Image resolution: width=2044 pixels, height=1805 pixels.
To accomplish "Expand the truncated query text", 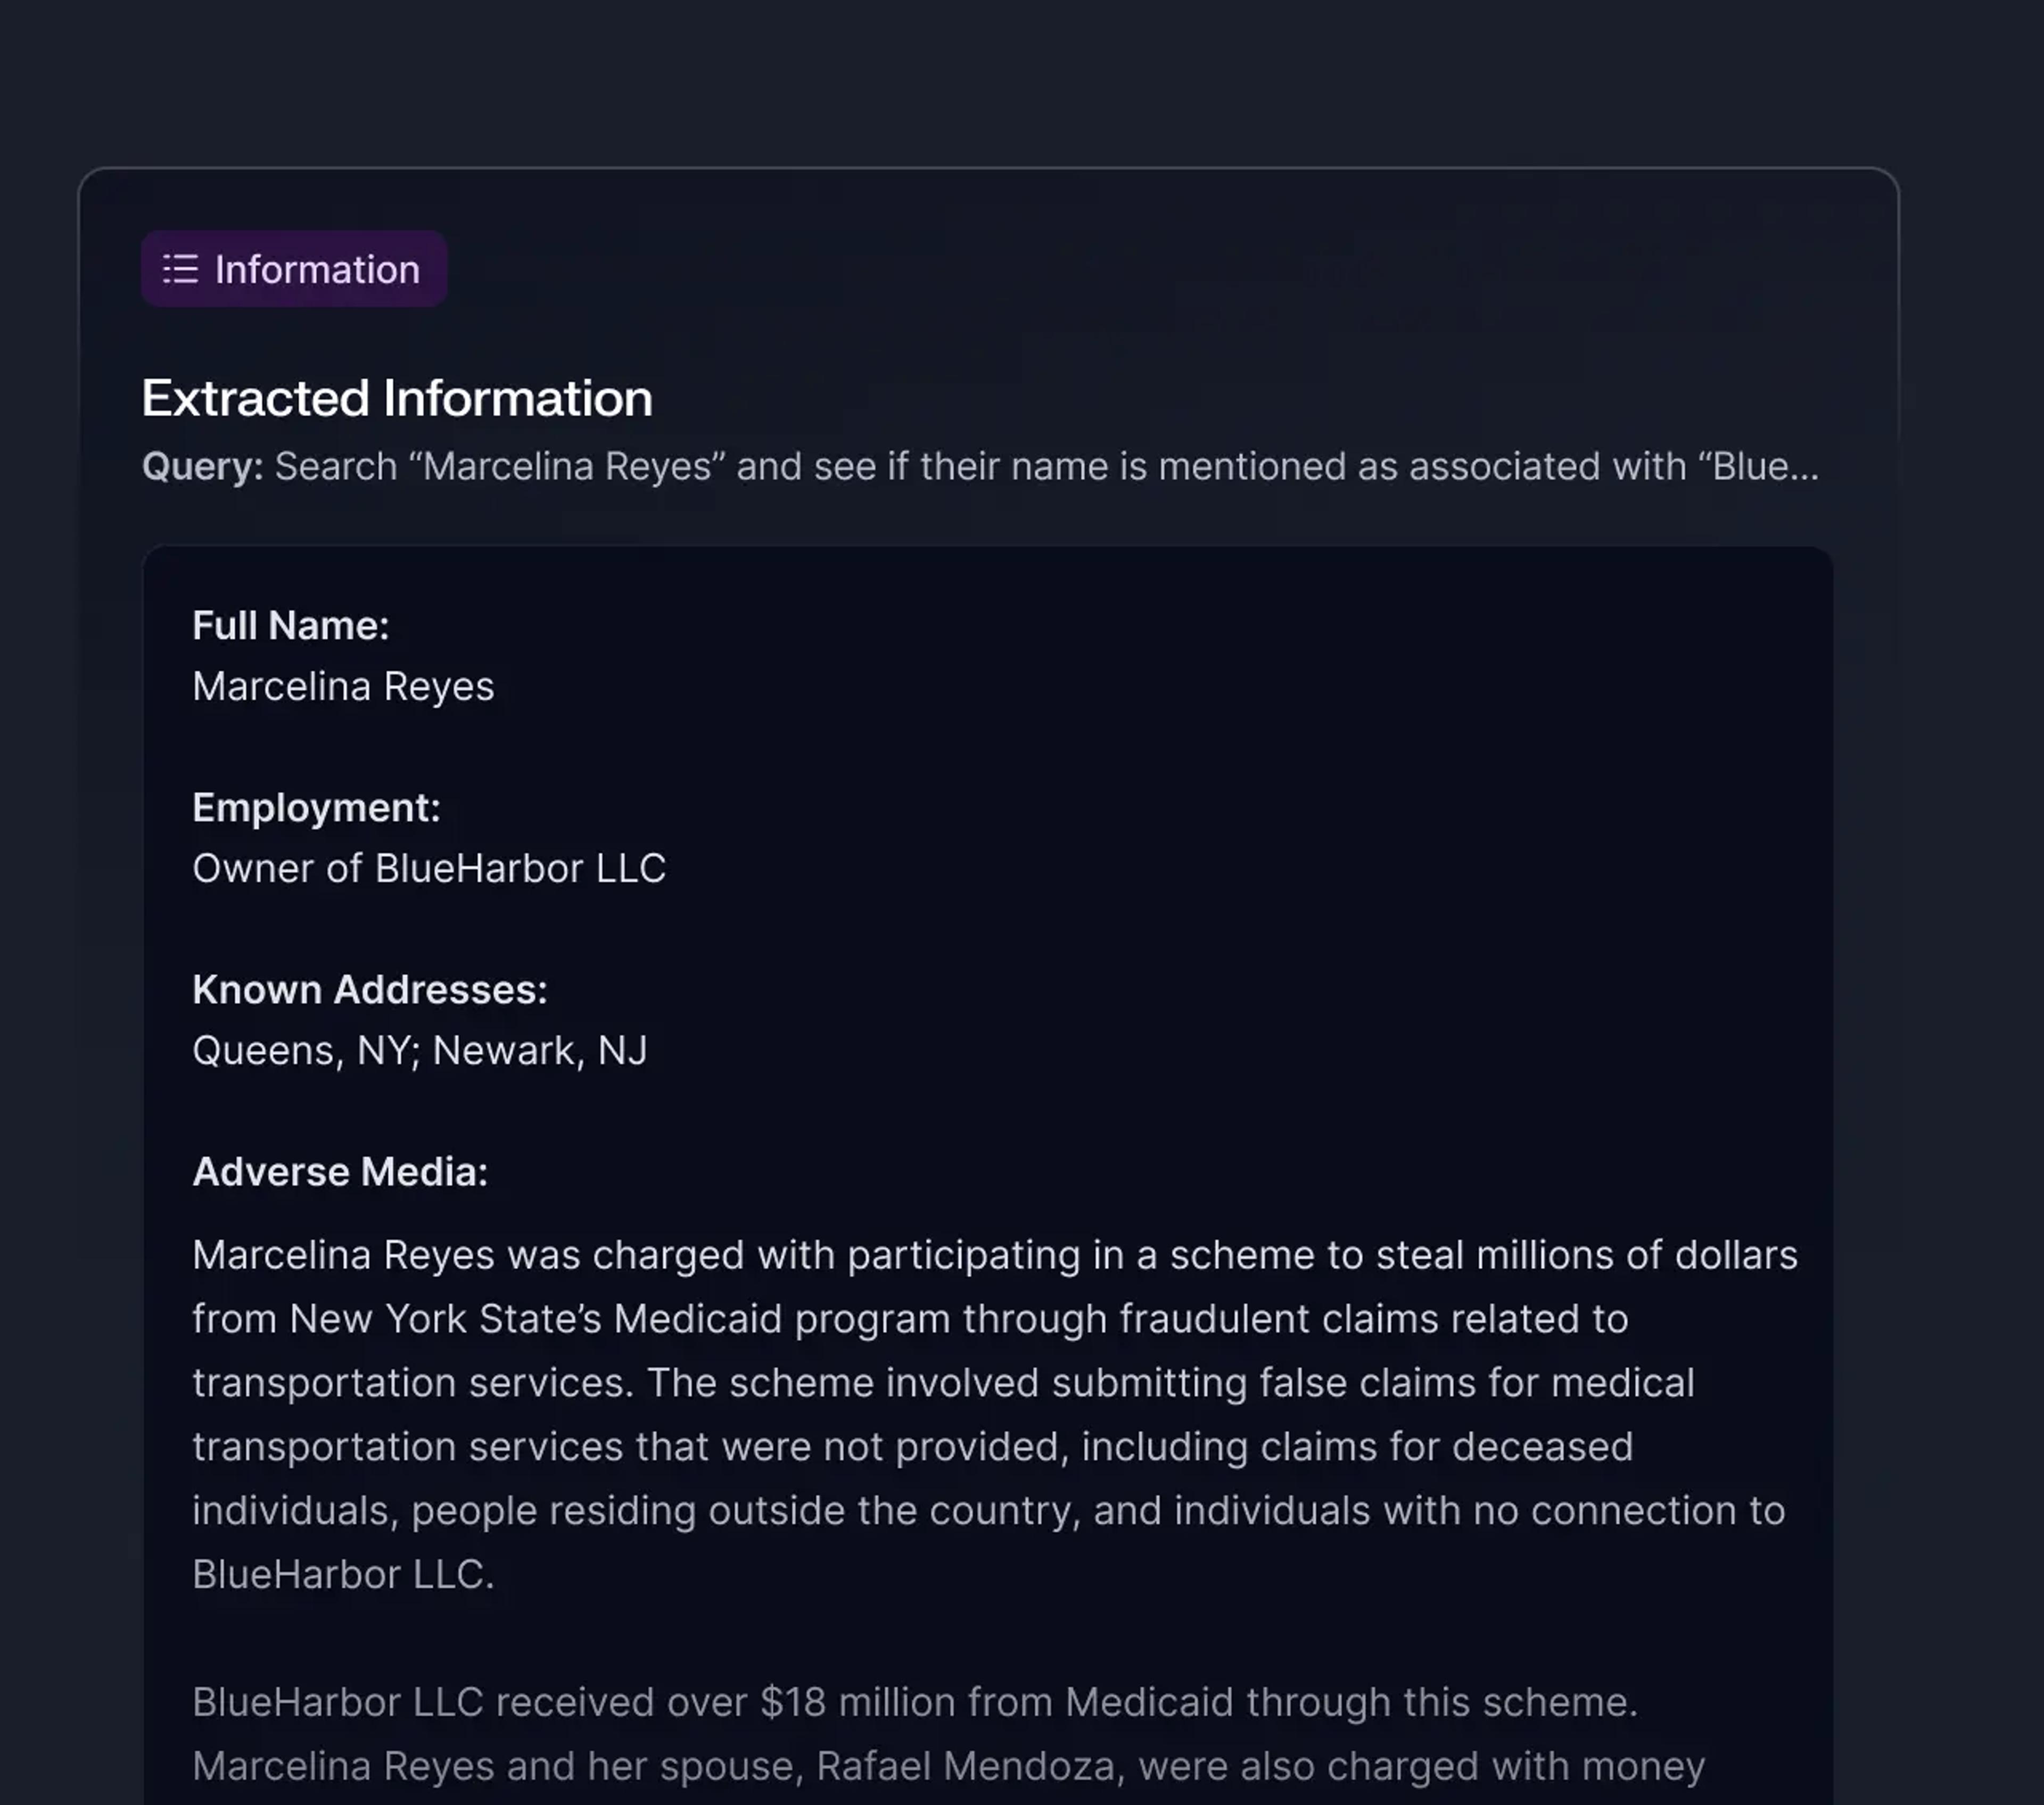I will coord(1046,466).
